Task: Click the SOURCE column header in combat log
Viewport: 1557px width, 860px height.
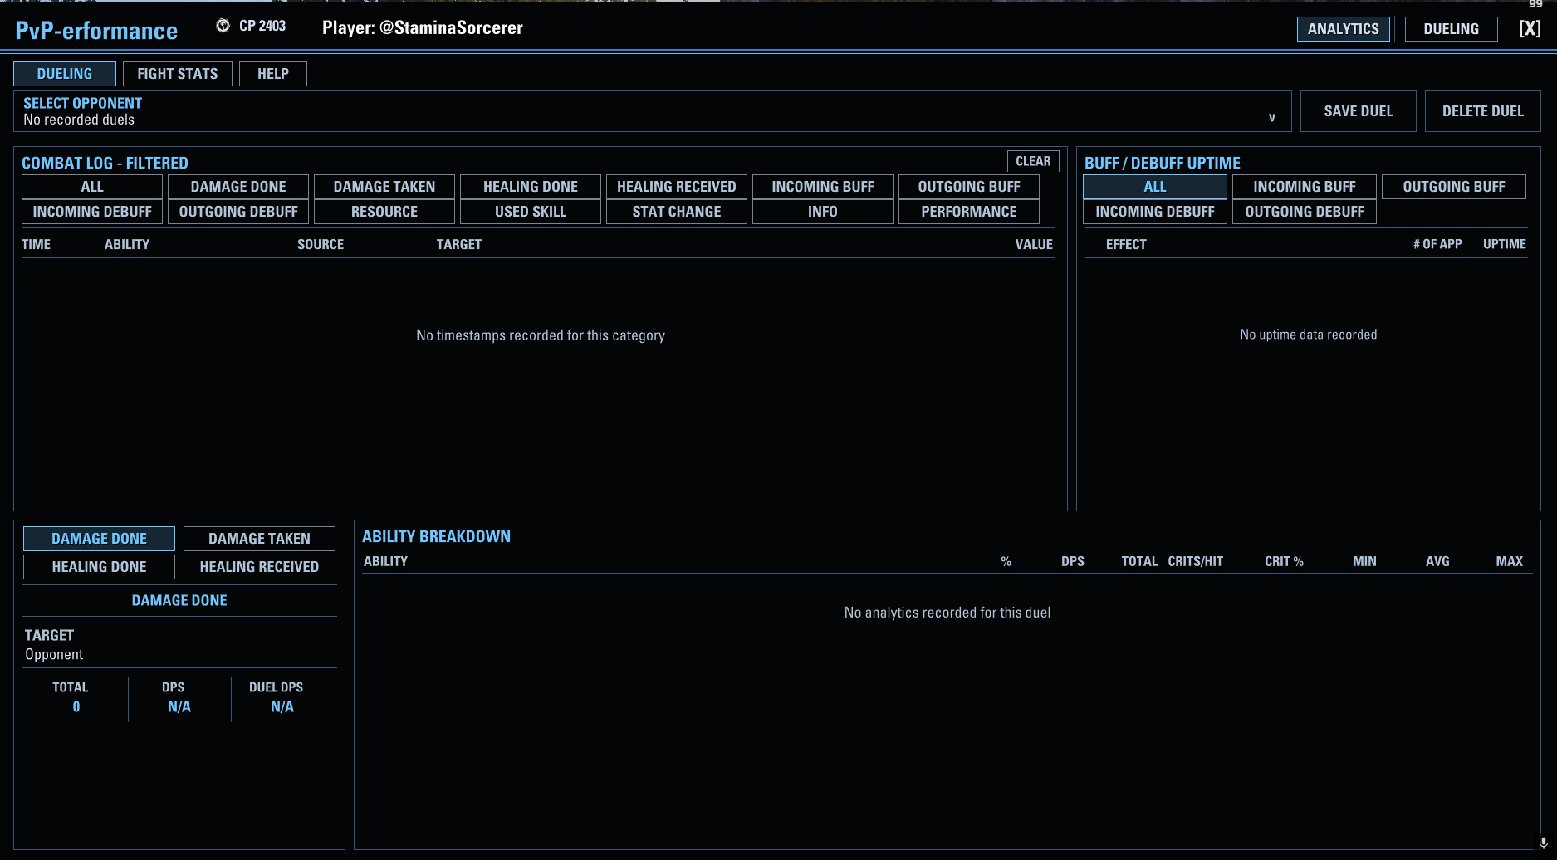Action: (321, 244)
